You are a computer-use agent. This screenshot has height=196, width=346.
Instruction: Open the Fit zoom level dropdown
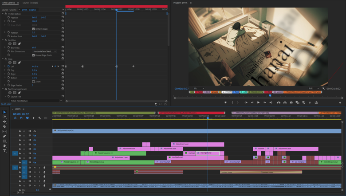pyautogui.click(x=199, y=88)
